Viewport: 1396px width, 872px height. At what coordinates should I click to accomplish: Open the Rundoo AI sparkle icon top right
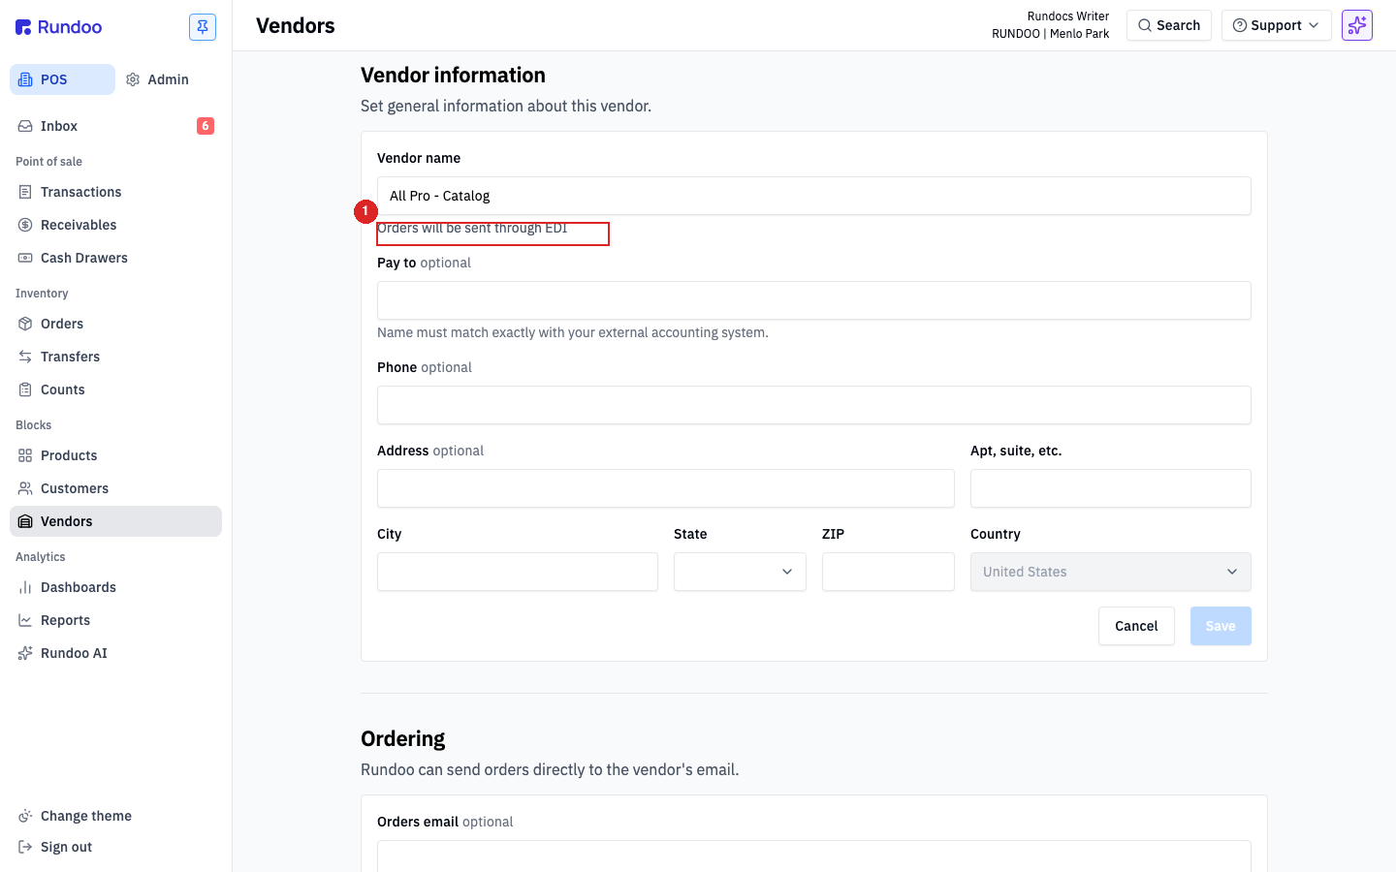click(x=1357, y=25)
